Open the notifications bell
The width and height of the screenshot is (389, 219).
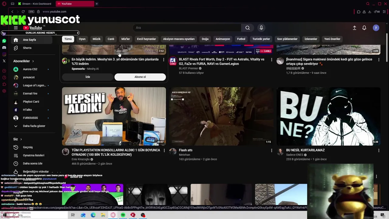(364, 28)
